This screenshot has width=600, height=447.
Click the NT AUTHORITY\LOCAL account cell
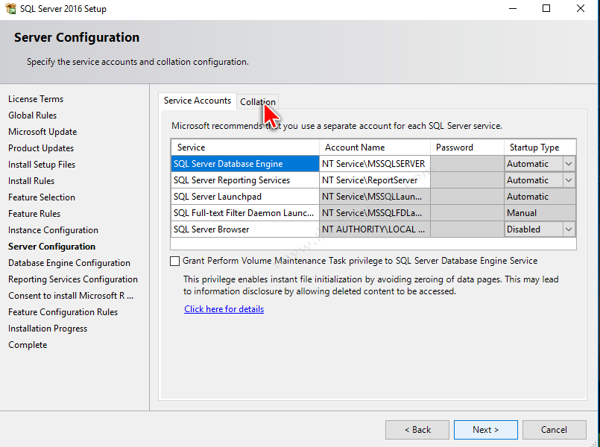click(x=375, y=229)
